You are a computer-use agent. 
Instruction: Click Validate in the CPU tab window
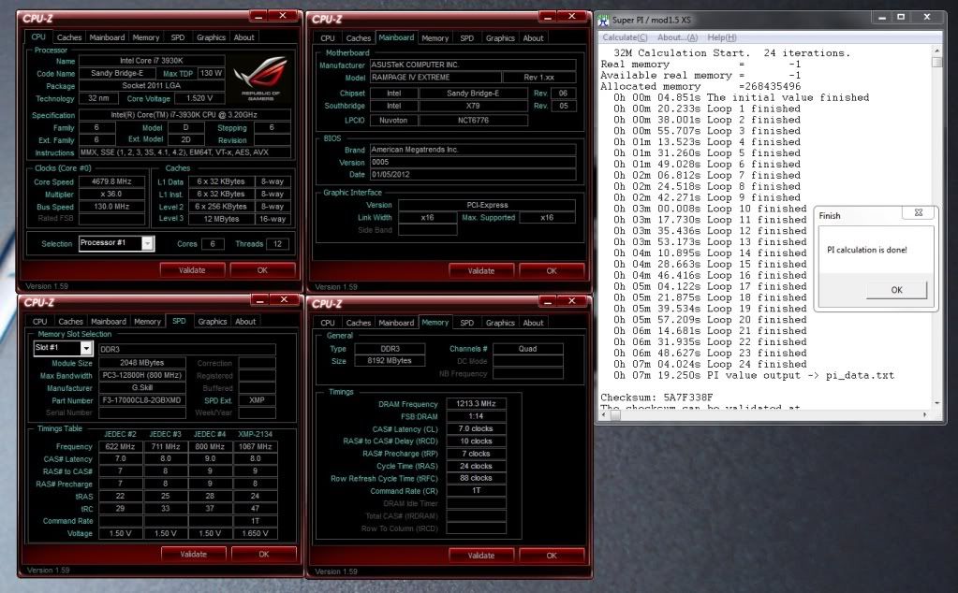192,269
